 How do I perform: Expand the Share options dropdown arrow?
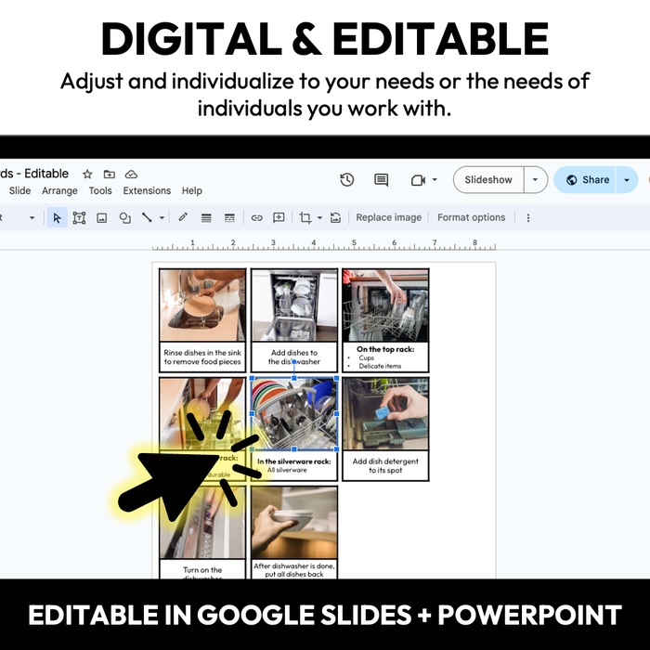627,180
